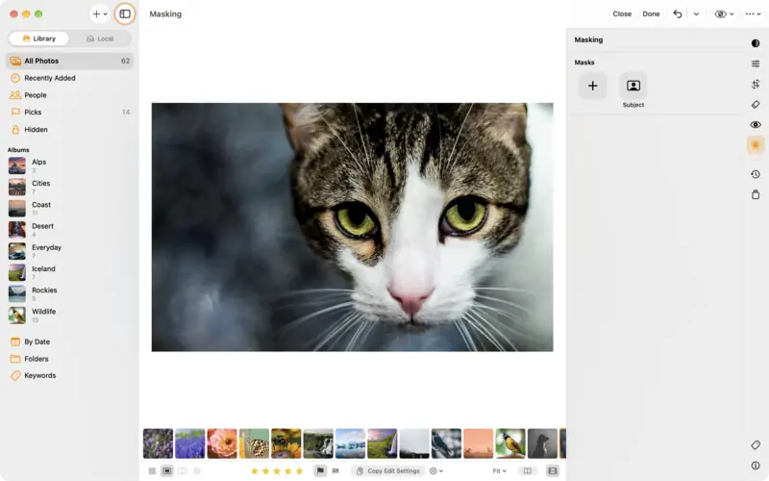Switch to the Local tab
The height and width of the screenshot is (481, 769).
[100, 38]
